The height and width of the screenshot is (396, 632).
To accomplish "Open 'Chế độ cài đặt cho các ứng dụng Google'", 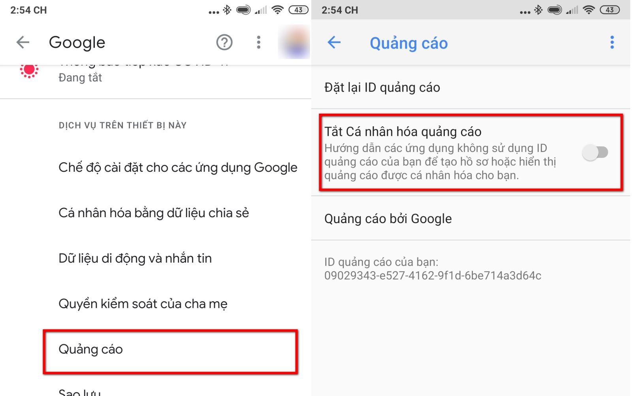I will (x=178, y=167).
